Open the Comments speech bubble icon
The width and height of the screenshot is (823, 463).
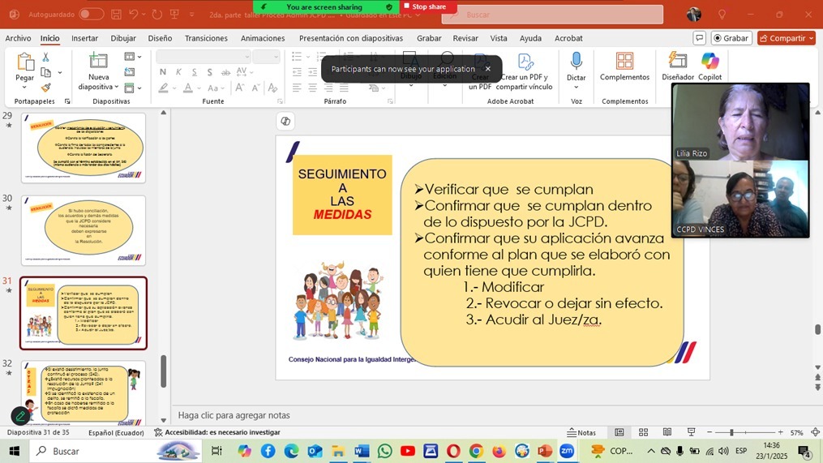coord(699,38)
